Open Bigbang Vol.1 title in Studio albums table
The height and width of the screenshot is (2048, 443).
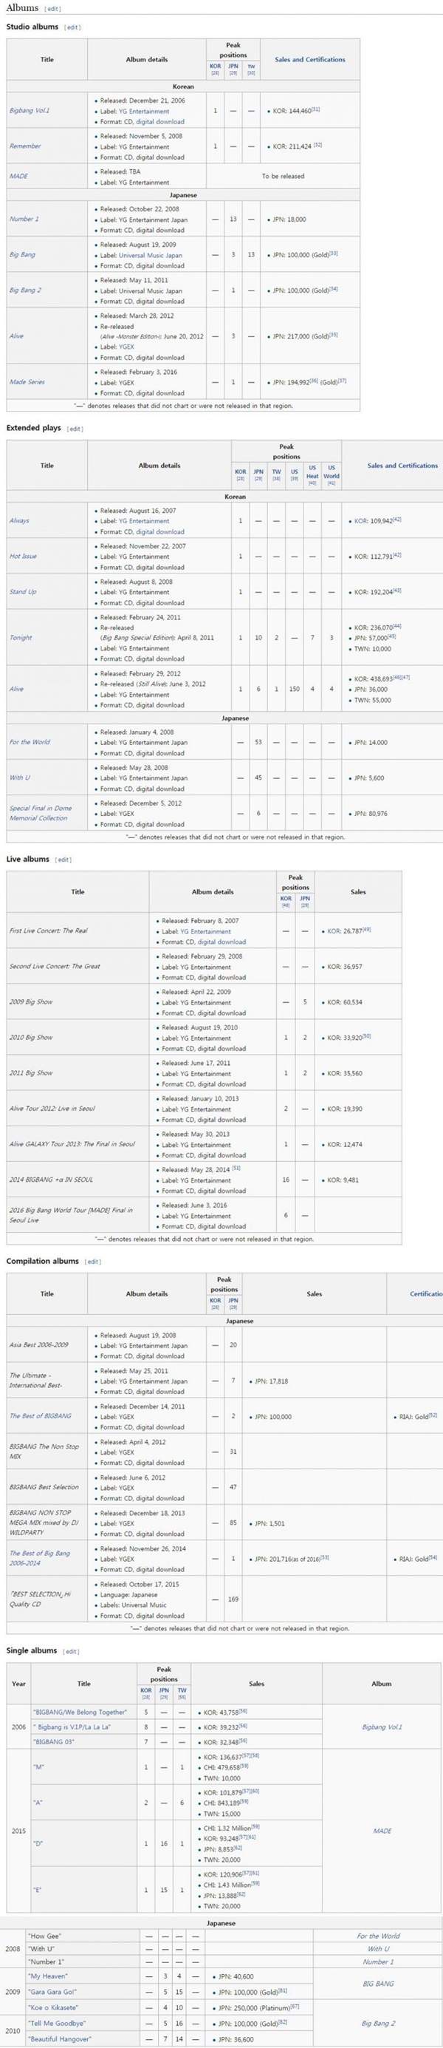click(30, 111)
